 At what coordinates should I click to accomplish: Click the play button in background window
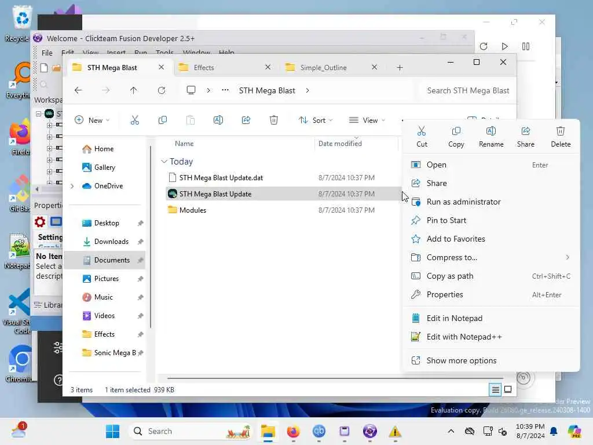[x=504, y=46]
